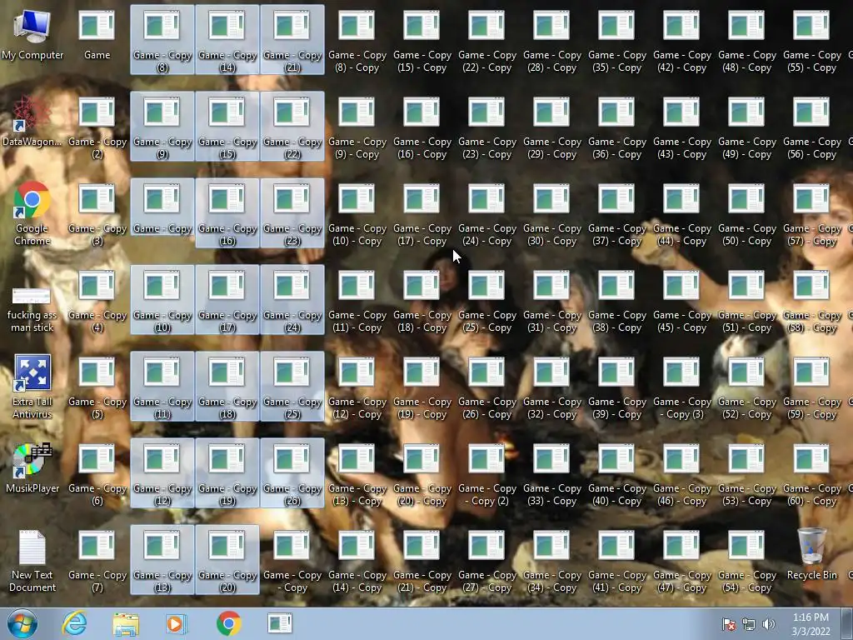Select the Game - Copy (54) - Copy icon
853x640 pixels.
point(746,561)
